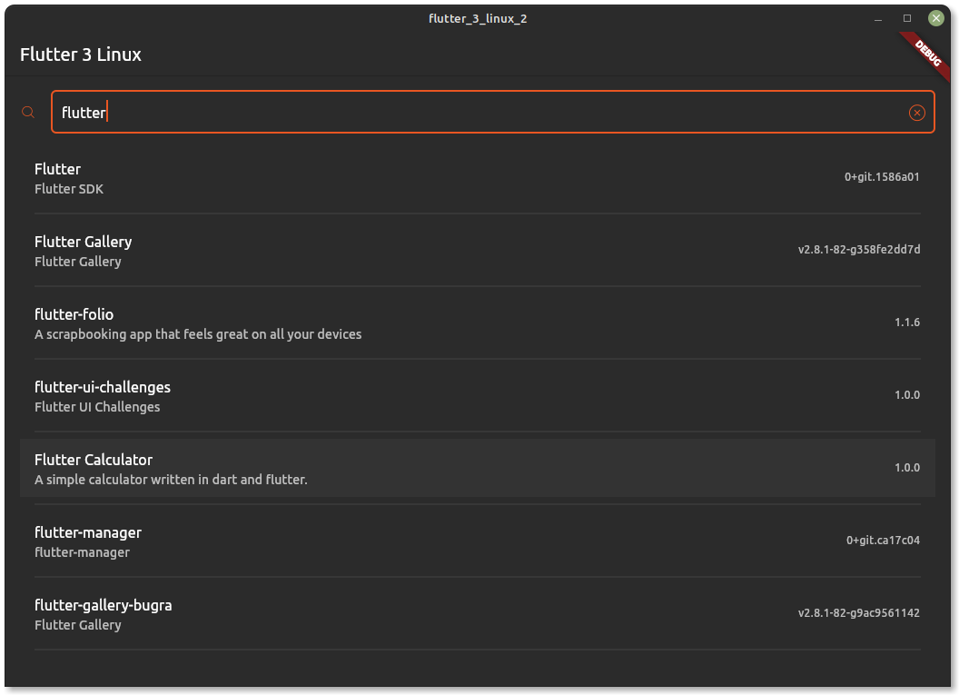
Task: Click the scrapbooking app description text
Action: click(198, 334)
